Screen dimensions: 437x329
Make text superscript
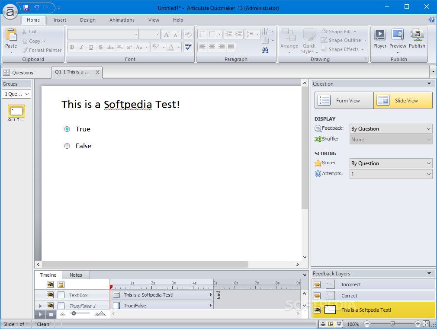[x=129, y=47]
